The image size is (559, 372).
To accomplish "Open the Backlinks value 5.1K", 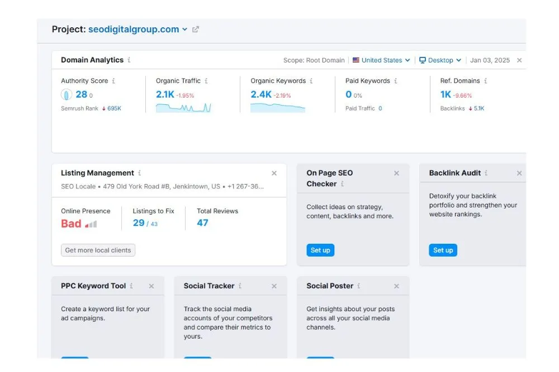I will click(479, 108).
